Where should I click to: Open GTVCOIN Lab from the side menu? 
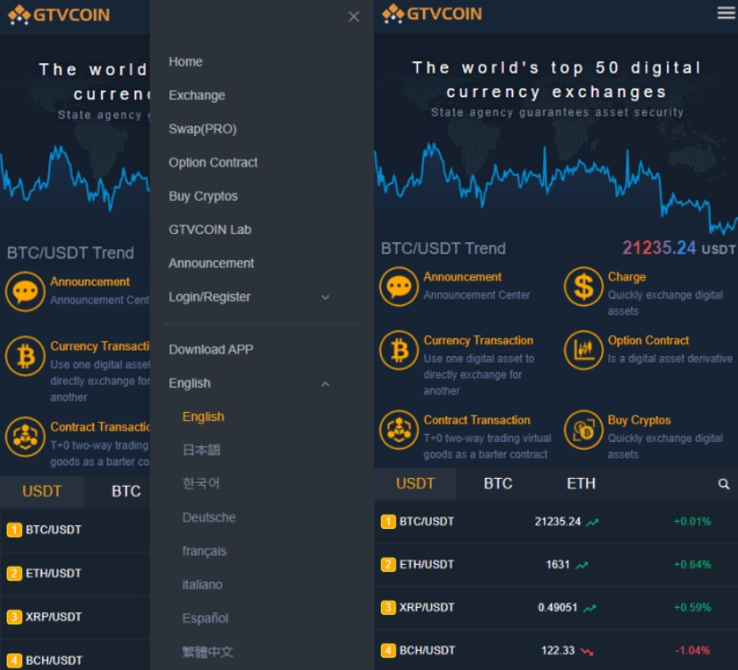pos(210,230)
